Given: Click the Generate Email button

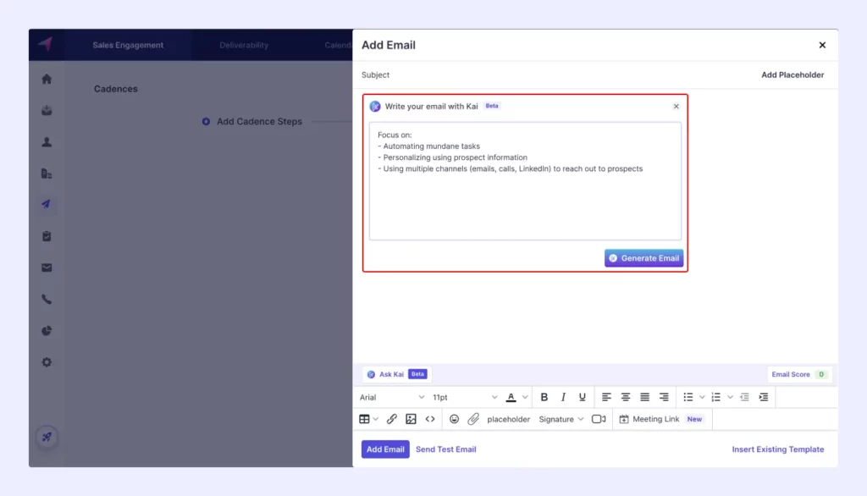Looking at the screenshot, I should pos(643,257).
